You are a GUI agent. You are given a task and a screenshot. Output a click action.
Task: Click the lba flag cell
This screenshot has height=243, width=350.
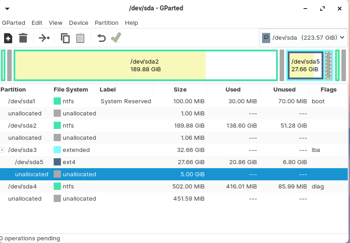pyautogui.click(x=316, y=150)
